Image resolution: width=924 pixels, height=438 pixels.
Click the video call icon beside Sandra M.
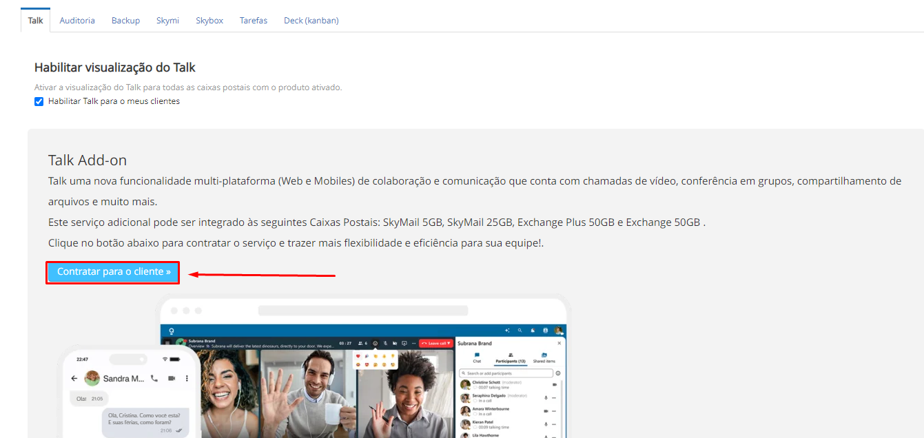pyautogui.click(x=172, y=378)
